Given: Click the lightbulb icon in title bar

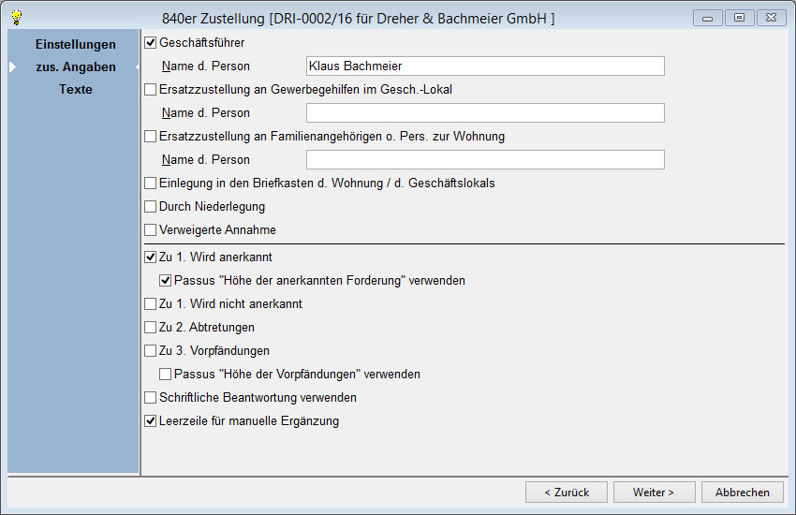Looking at the screenshot, I should click(x=16, y=18).
